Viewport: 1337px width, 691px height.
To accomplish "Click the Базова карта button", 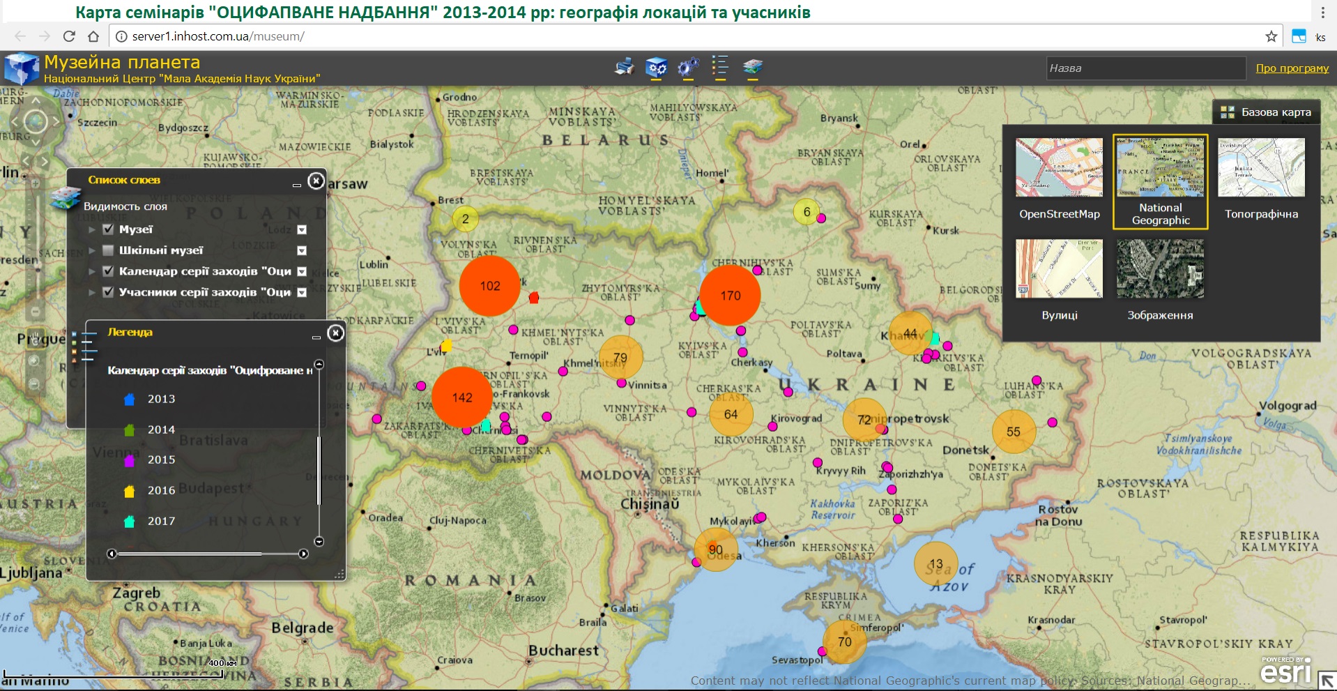I will (x=1267, y=112).
